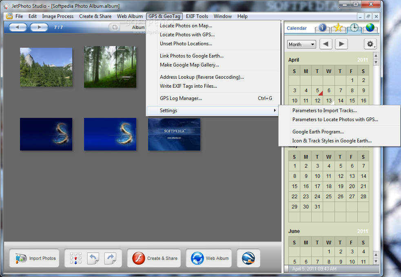Choose Make Google Map Gallery
Viewport: 401px width, 277px height.
213,65
